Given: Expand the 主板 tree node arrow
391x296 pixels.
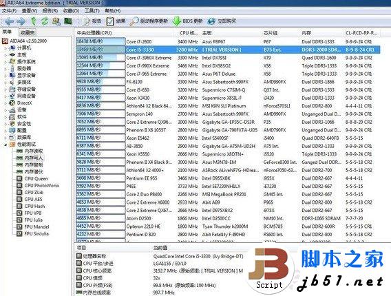Looking at the screenshot, I should 6,55.
